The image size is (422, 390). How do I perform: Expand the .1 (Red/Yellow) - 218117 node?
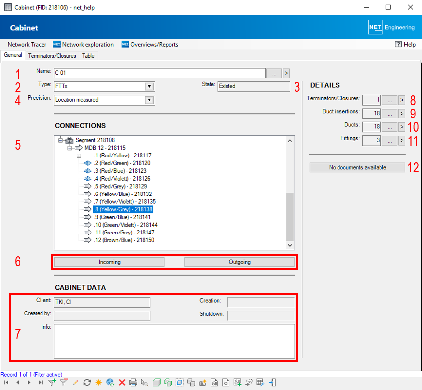pyautogui.click(x=79, y=156)
